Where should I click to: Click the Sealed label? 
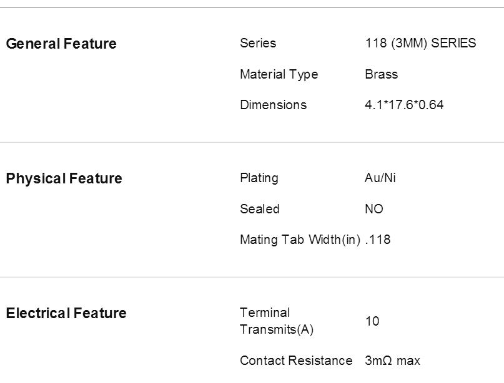pyautogui.click(x=260, y=209)
